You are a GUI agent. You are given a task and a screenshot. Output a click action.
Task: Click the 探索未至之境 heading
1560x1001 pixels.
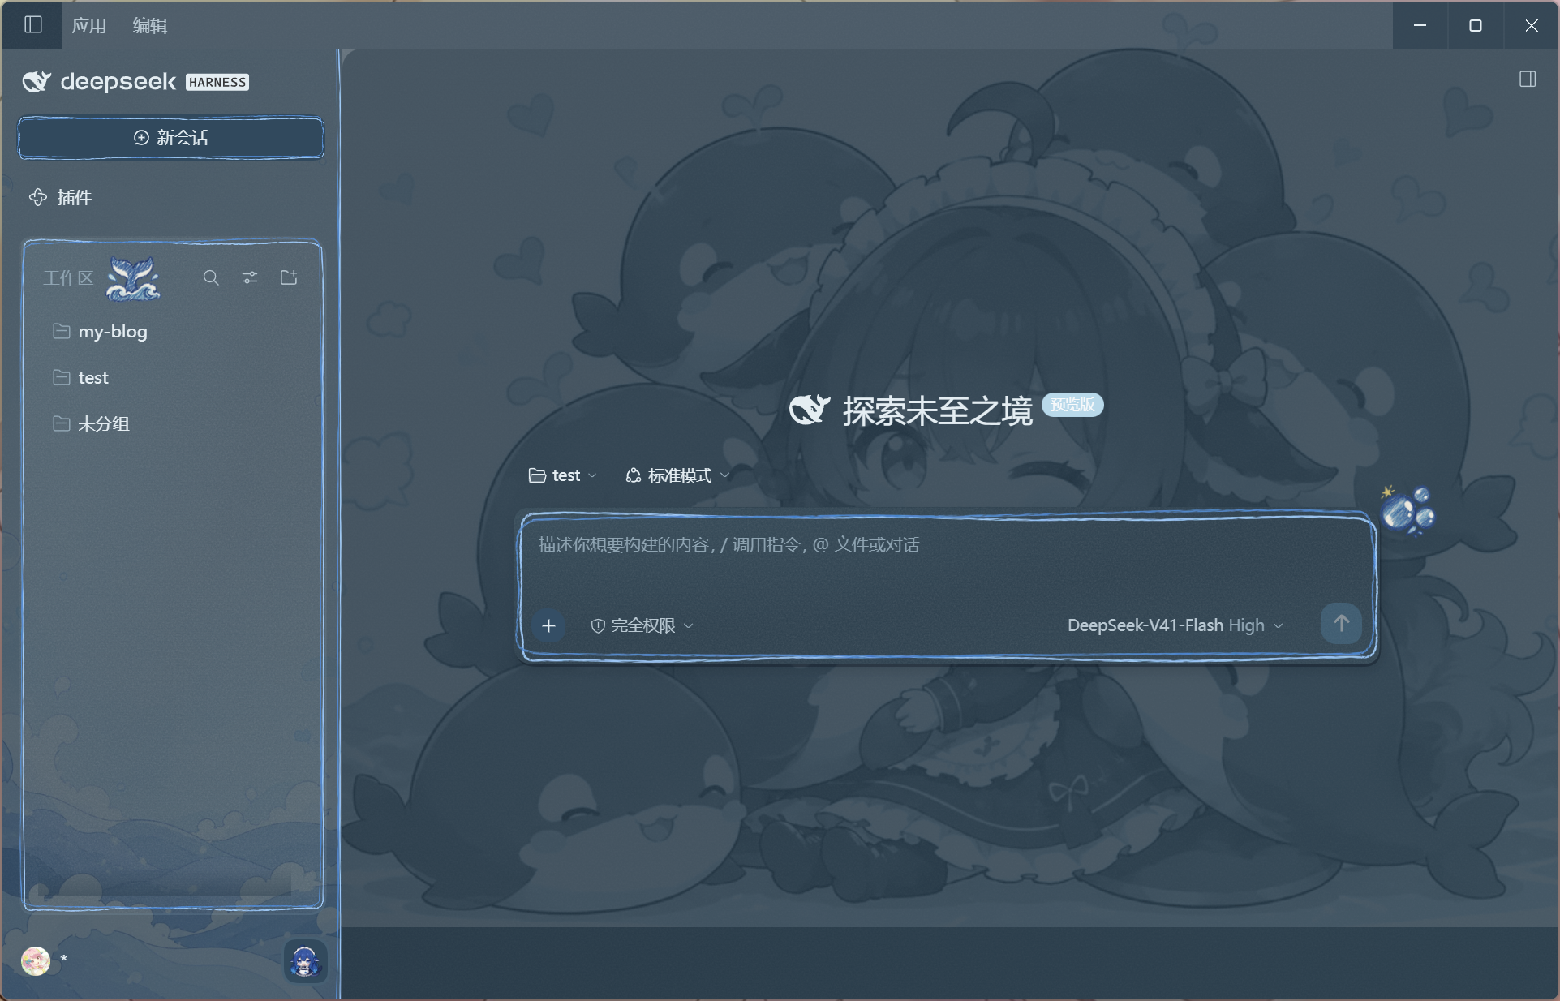[937, 411]
